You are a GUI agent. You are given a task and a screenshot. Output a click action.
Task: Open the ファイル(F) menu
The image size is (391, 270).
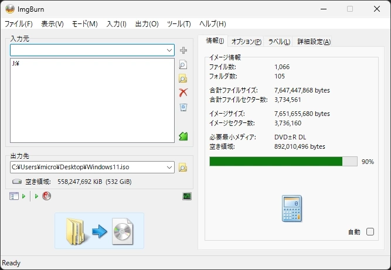pyautogui.click(x=19, y=24)
